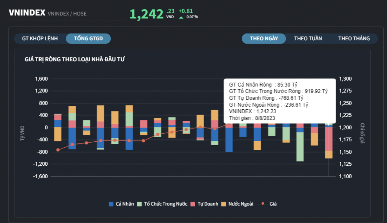The image size is (387, 223).
Task: Select the TỔNG GTGD tab
Action: click(88, 39)
